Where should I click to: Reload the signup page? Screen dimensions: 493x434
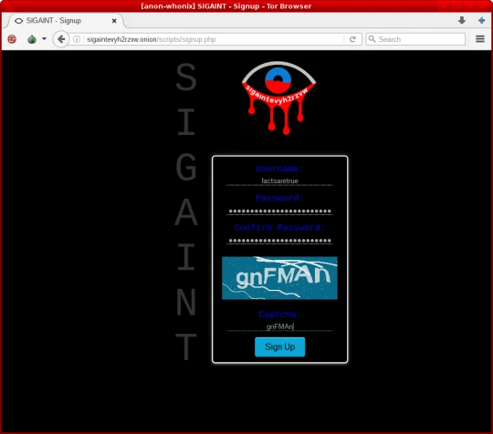[x=352, y=39]
